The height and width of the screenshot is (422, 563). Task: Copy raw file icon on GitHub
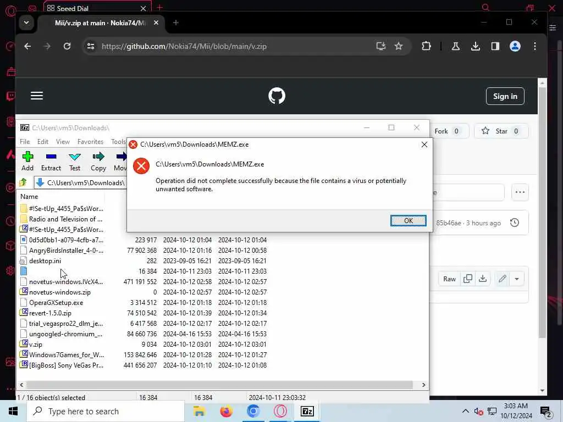point(467,279)
